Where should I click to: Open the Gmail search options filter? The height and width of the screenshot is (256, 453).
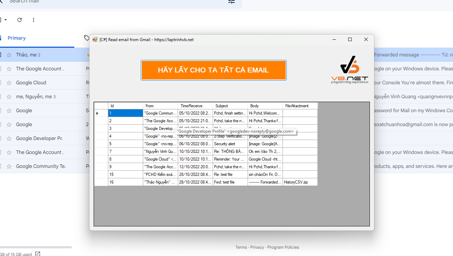point(232,2)
